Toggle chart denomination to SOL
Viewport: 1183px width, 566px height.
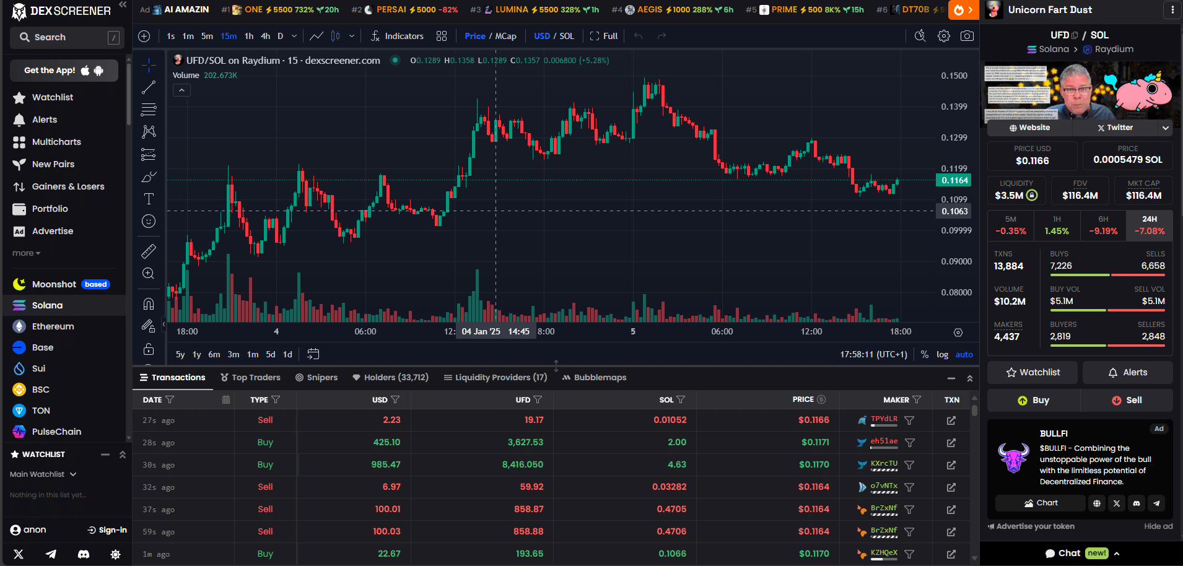point(567,36)
